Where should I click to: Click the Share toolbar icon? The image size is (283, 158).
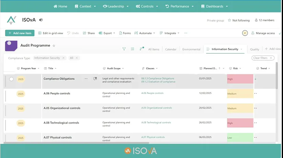click(89, 33)
